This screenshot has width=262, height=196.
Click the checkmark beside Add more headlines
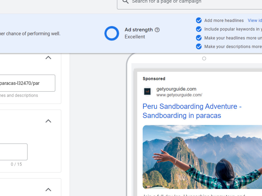tap(199, 20)
